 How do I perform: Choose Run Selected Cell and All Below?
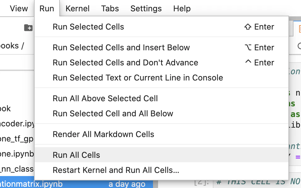pyautogui.click(x=162, y=113)
